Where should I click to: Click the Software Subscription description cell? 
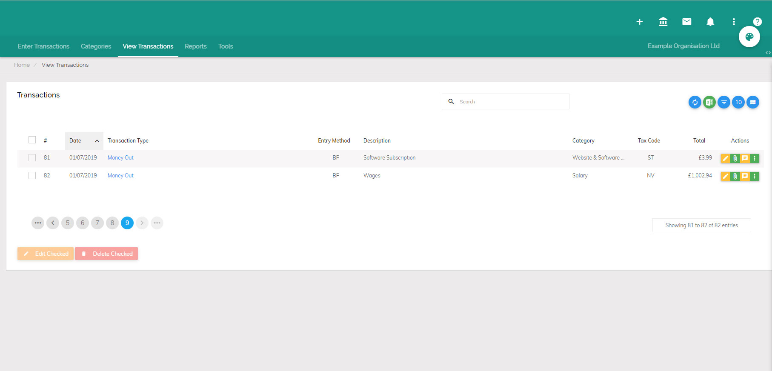[389, 157]
